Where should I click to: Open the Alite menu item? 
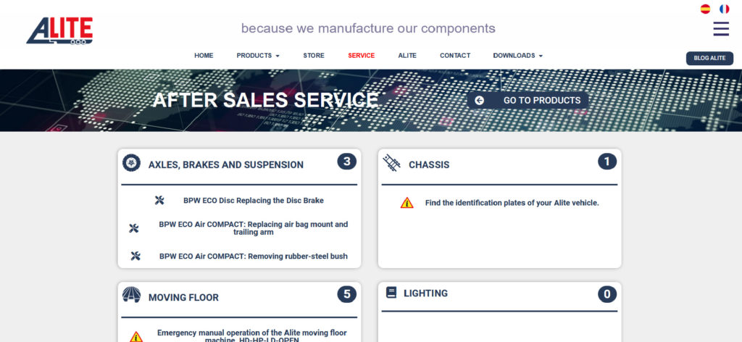[407, 55]
